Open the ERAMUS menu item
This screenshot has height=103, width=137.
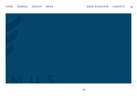coord(22,7)
